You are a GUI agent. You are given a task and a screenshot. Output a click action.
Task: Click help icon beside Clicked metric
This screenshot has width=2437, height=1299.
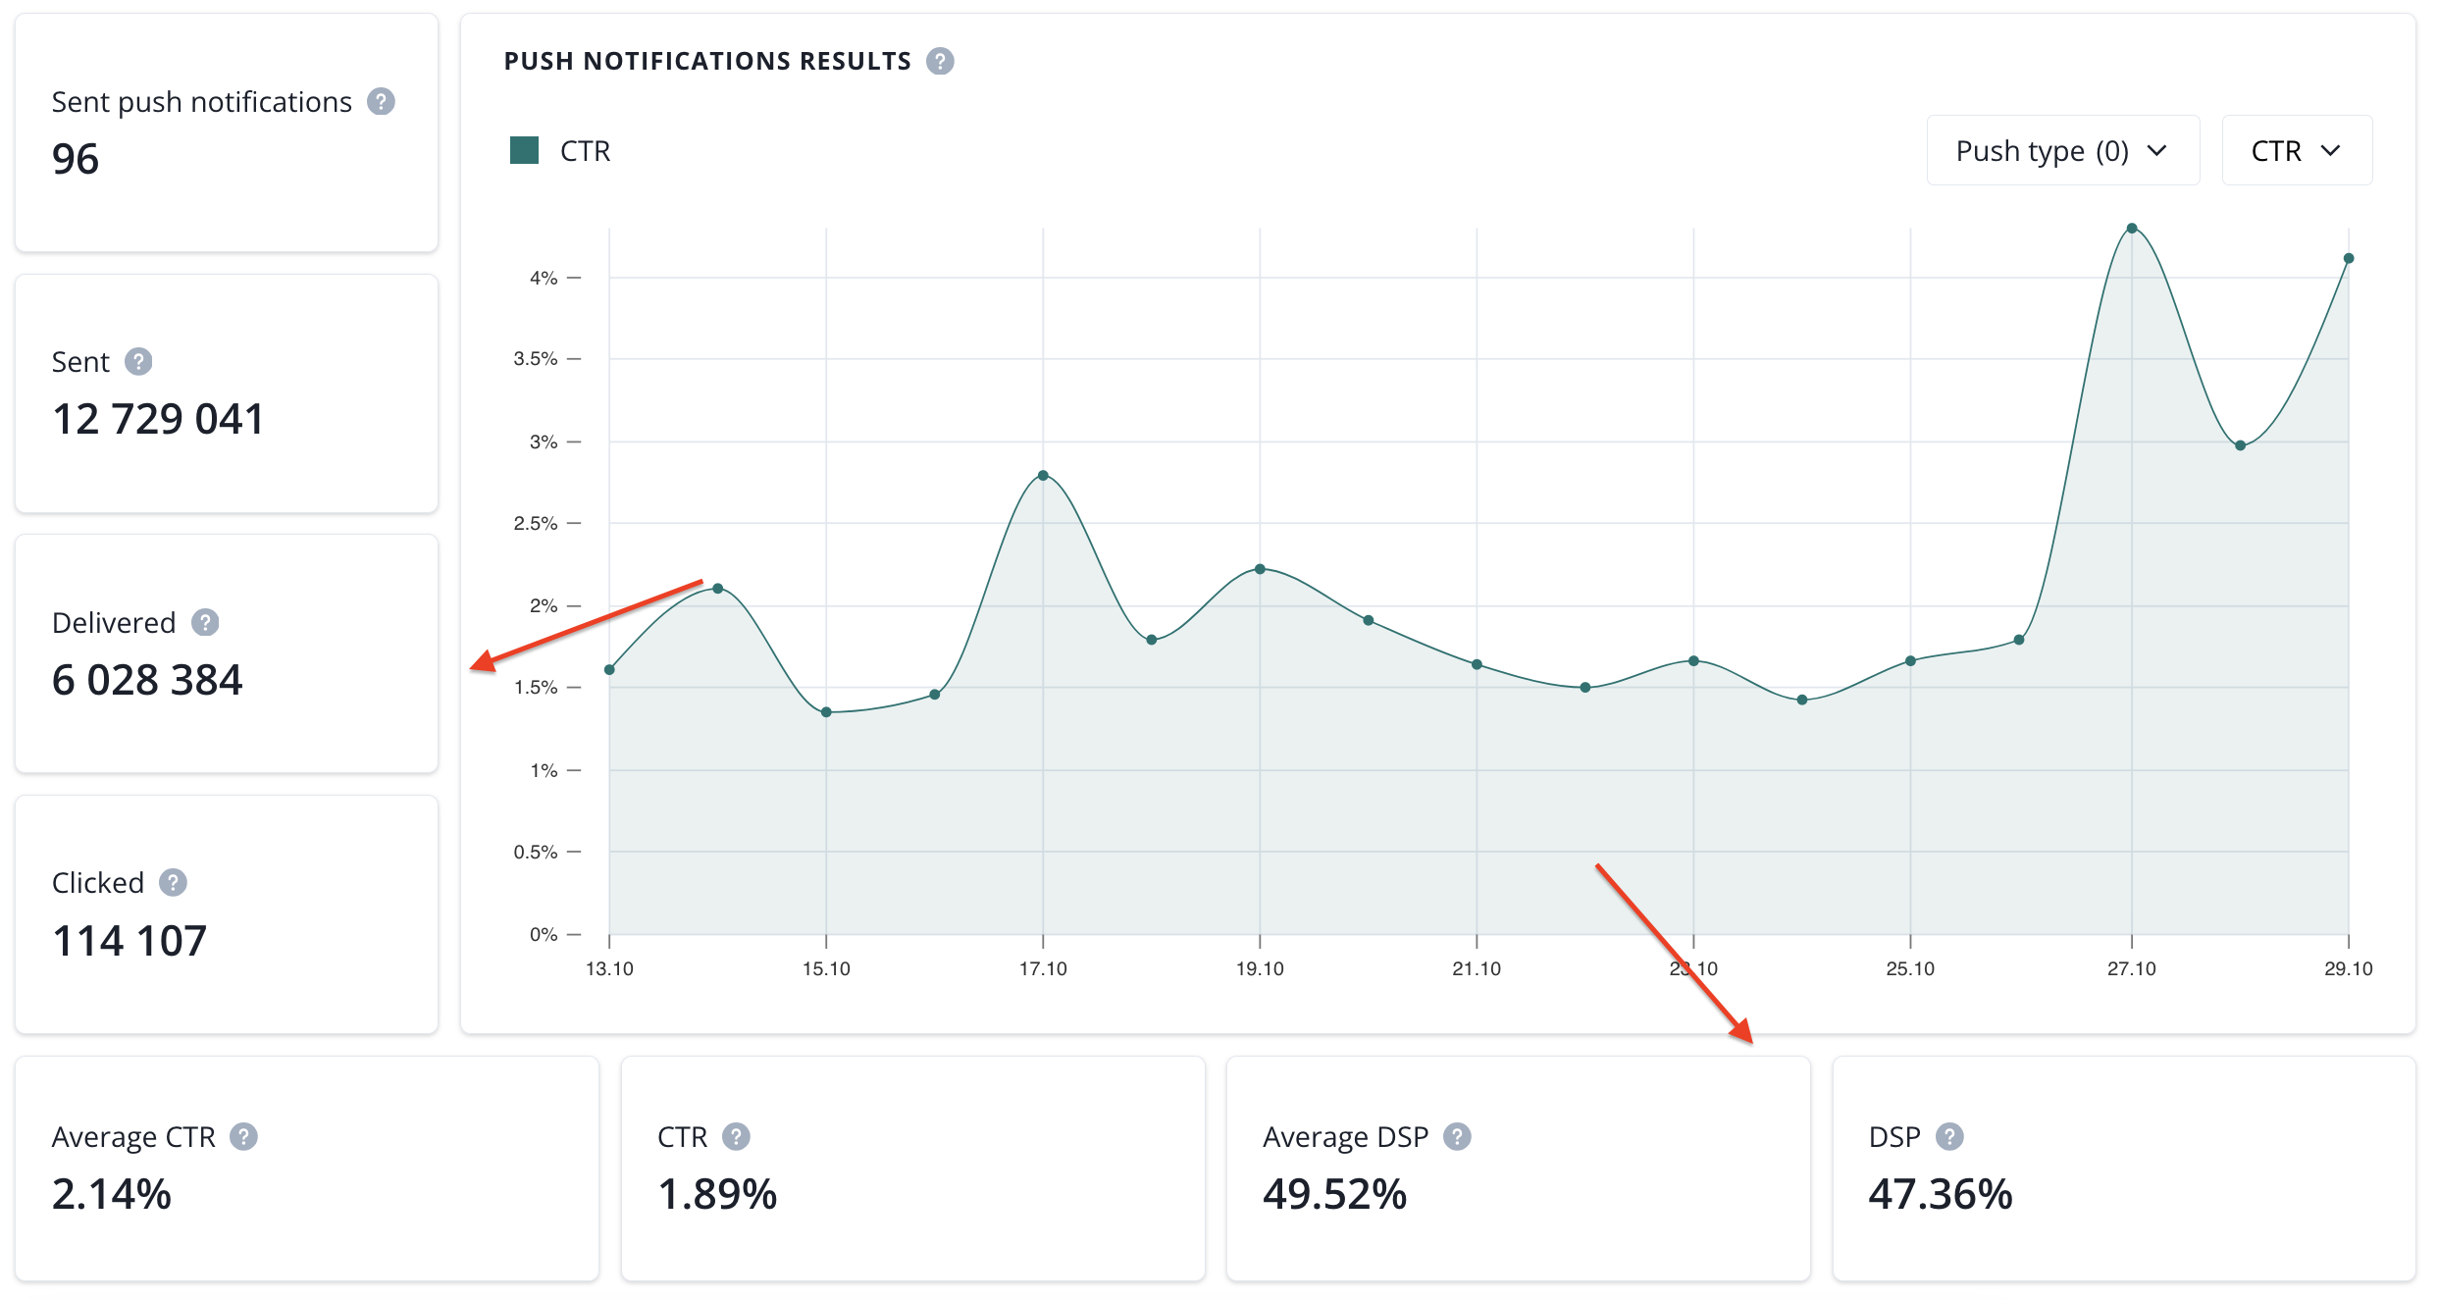173,883
